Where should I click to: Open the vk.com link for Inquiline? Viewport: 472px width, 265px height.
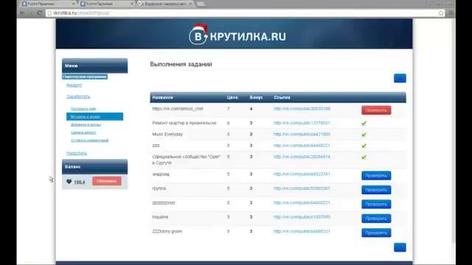[302, 217]
